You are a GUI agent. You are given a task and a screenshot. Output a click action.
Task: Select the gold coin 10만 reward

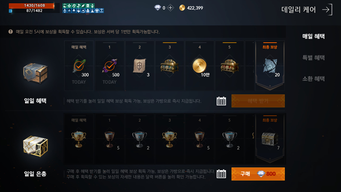point(199,66)
